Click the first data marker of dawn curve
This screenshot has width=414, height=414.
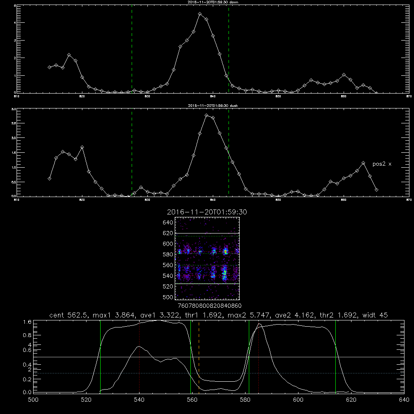coord(49,67)
